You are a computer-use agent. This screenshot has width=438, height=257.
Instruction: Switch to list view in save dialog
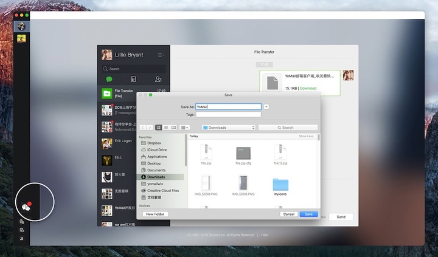[165, 128]
